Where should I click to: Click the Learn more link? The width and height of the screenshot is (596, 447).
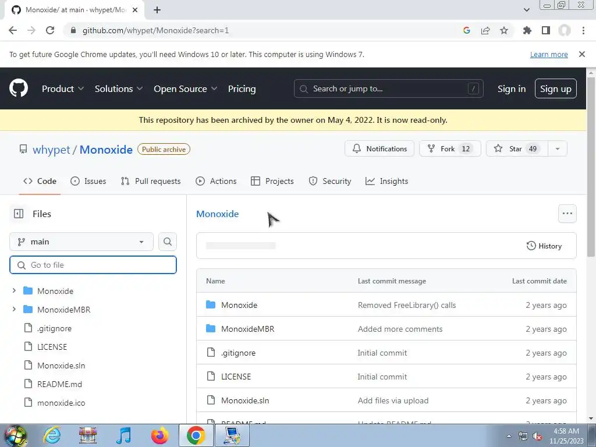coord(549,54)
